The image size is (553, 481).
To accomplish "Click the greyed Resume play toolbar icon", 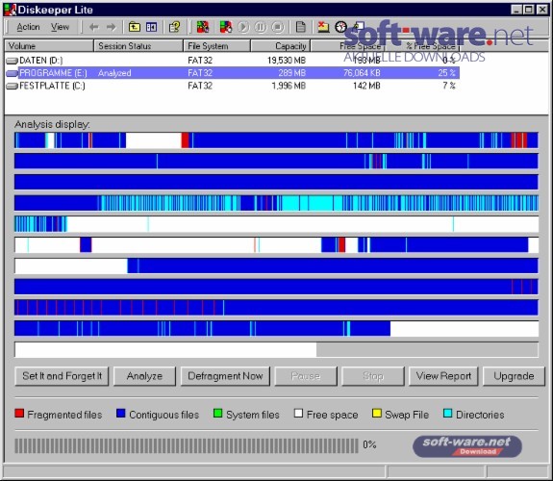I will pos(243,27).
